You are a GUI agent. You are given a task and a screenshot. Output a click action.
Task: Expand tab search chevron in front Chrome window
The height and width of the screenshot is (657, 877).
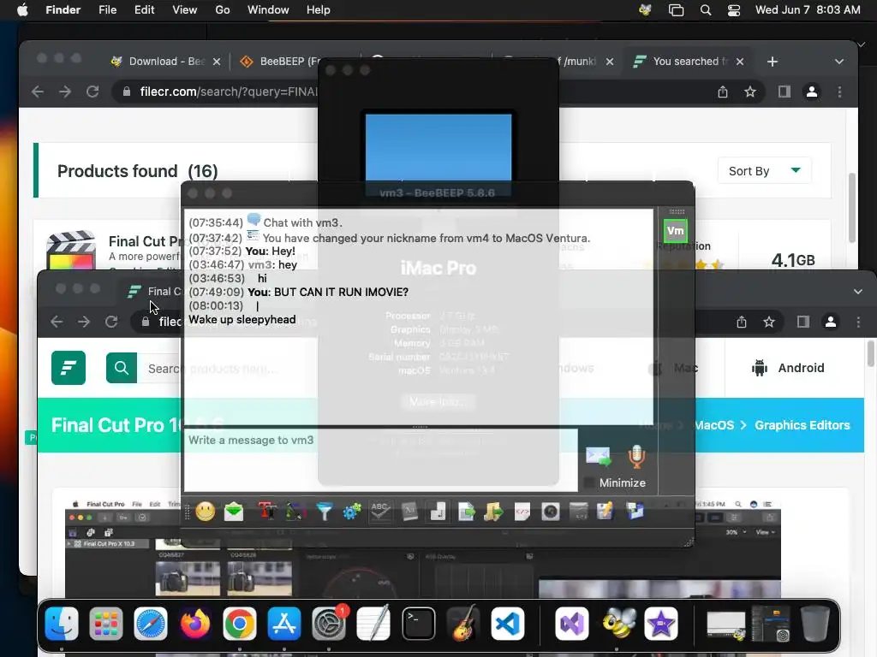858,291
